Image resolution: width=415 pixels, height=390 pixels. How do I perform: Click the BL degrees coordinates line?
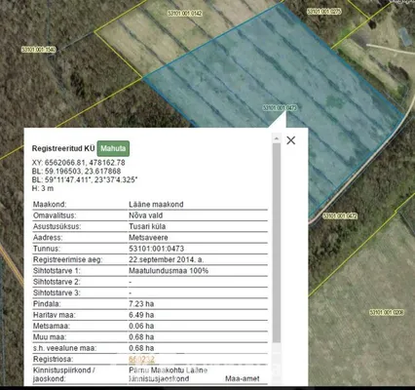pos(85,179)
